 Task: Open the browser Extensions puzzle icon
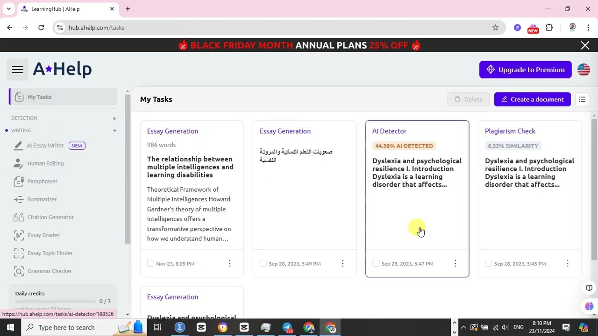(x=549, y=28)
